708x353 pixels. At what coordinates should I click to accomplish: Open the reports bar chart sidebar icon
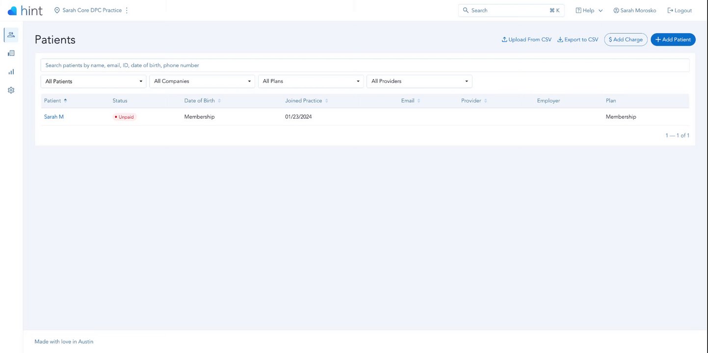pyautogui.click(x=11, y=72)
